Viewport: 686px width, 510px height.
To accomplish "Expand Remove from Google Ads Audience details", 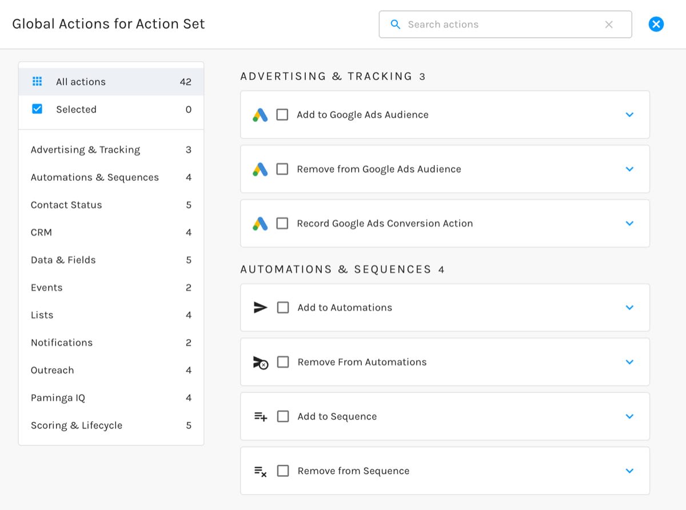I will 630,169.
